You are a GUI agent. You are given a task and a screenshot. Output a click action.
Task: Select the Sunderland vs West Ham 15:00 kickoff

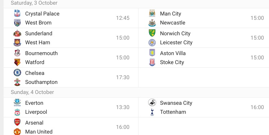[123, 38]
